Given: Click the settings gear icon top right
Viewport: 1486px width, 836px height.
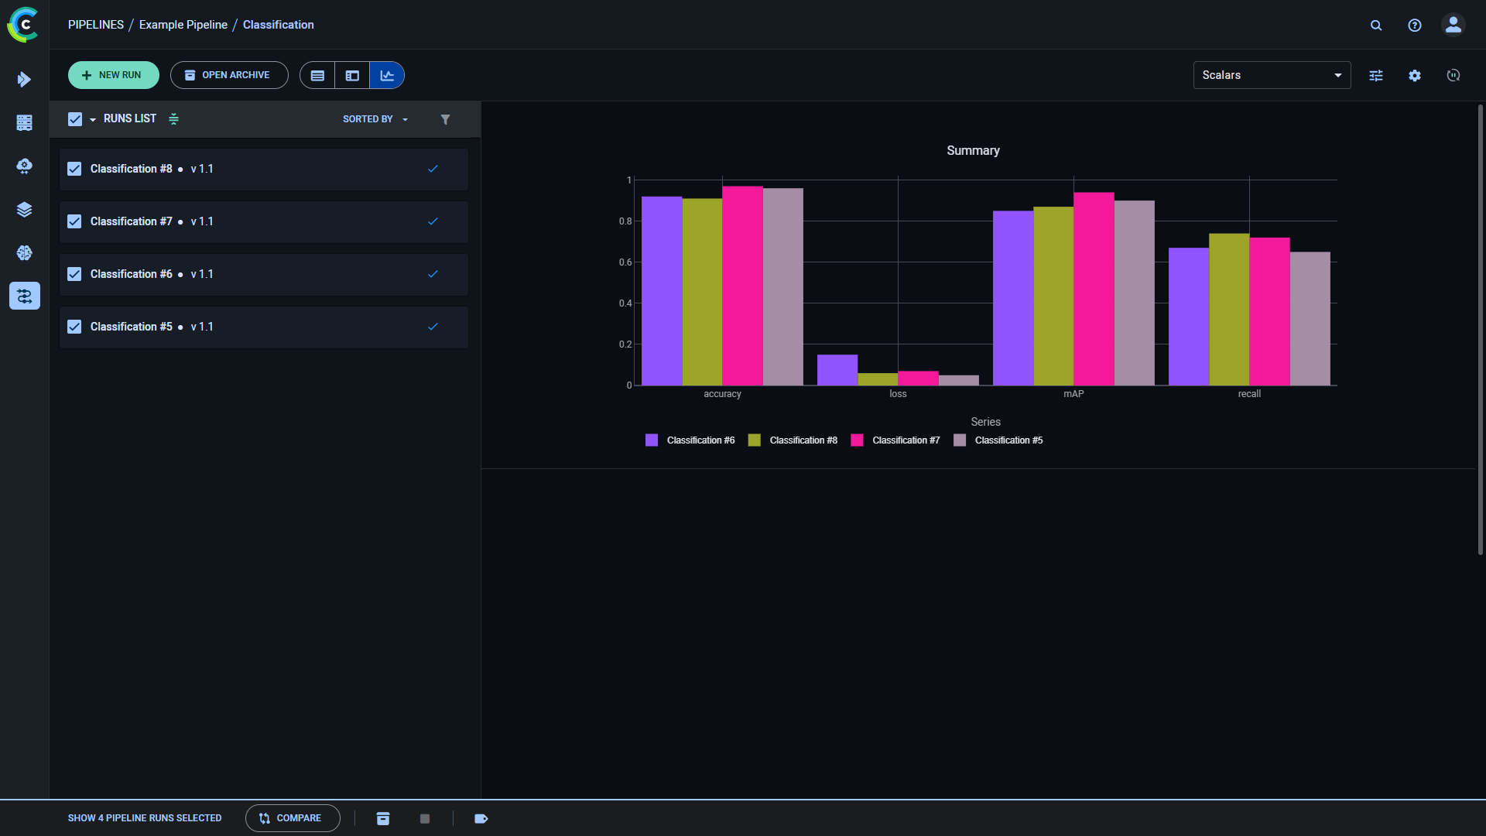Looking at the screenshot, I should coord(1415,76).
